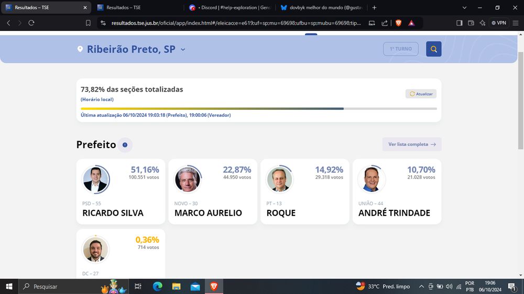Screen dimensions: 524x294
Task: Click the browser back arrow
Action: click(9, 23)
